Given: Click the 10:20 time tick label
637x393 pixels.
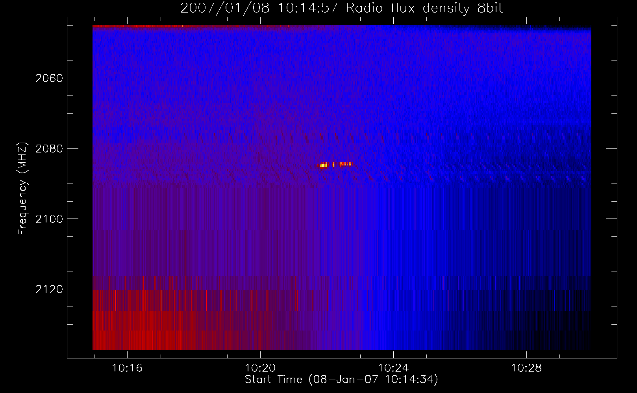Looking at the screenshot, I should pyautogui.click(x=260, y=368).
